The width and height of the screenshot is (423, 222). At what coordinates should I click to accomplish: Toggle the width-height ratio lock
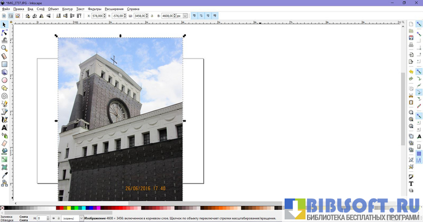coord(152,16)
